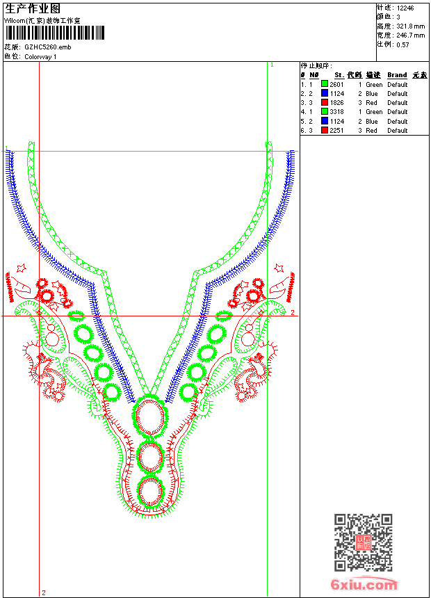Select the 停止顺序 label
431x598 pixels.
[316, 66]
